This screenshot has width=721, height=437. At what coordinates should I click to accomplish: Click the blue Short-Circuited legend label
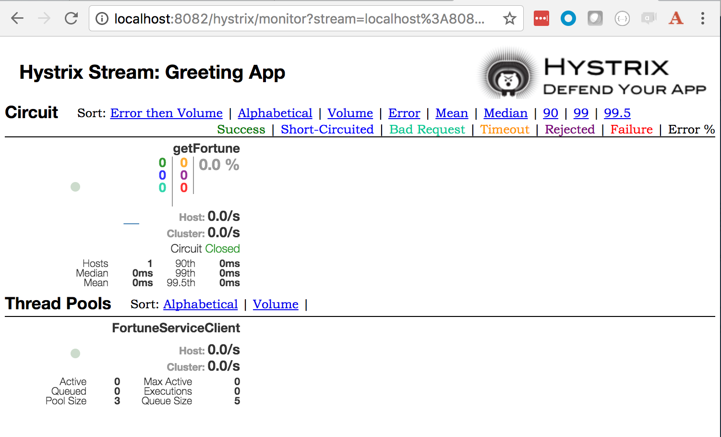coord(327,129)
